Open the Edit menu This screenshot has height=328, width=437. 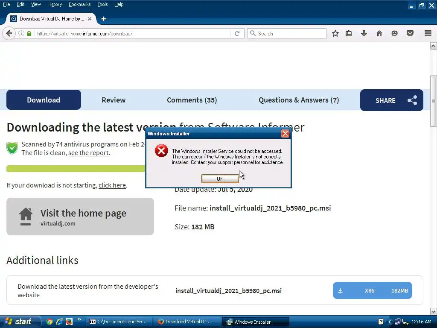(x=20, y=4)
